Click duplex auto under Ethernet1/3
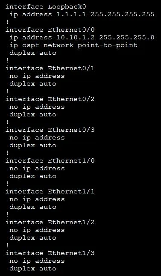This screenshot has width=161, height=276. pos(33,269)
